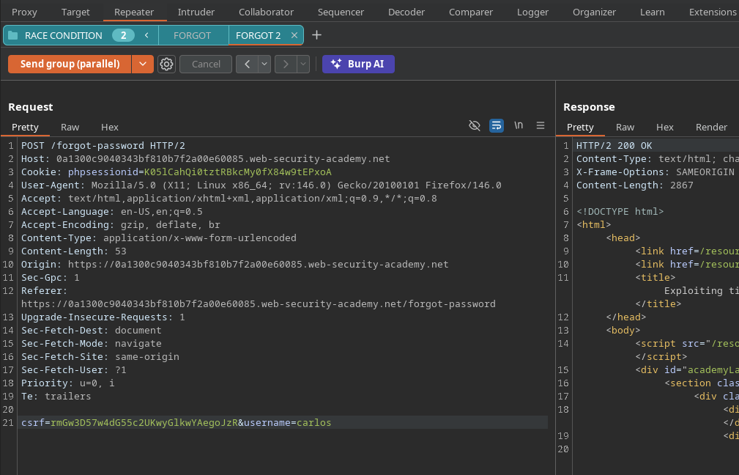Viewport: 739px width, 475px height.
Task: Select the FORGOT request tab
Action: 193,35
